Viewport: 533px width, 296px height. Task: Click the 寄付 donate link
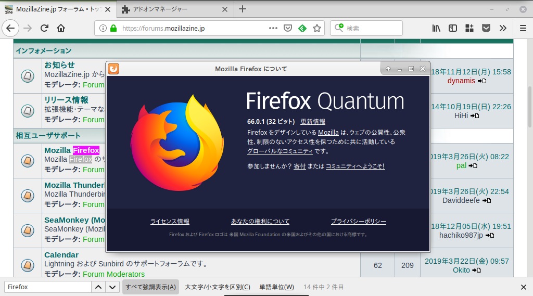tap(300, 166)
